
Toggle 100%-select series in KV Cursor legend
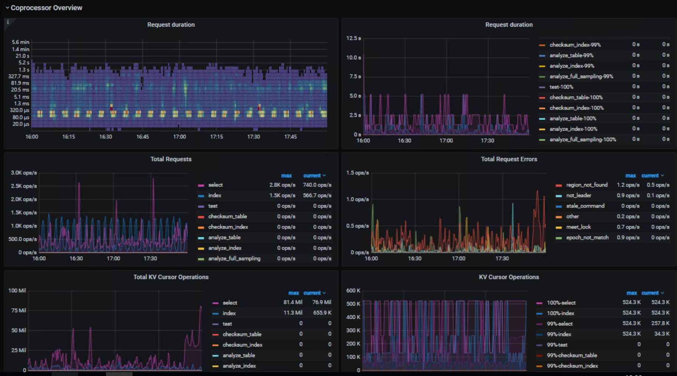[x=561, y=303]
